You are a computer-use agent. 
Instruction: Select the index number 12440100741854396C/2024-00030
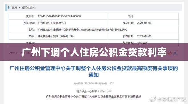pos(59,16)
